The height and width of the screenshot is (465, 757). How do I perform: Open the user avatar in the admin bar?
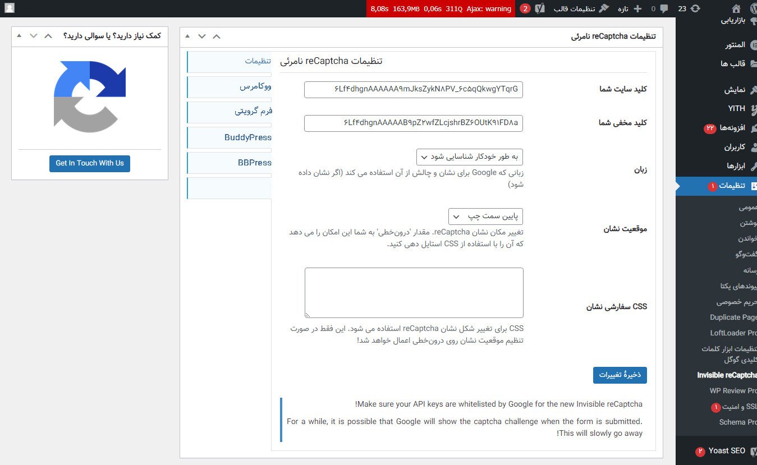[10, 8]
